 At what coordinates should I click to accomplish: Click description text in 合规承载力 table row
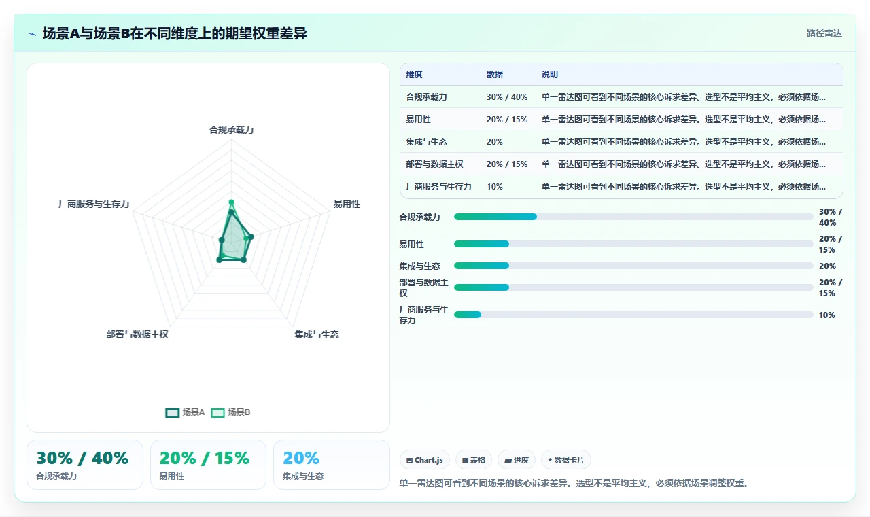coord(684,97)
